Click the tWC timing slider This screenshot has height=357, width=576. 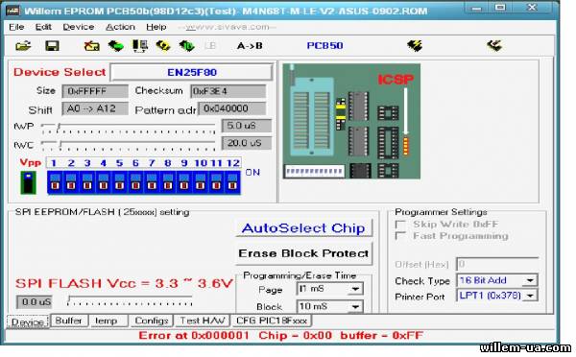[128, 145]
